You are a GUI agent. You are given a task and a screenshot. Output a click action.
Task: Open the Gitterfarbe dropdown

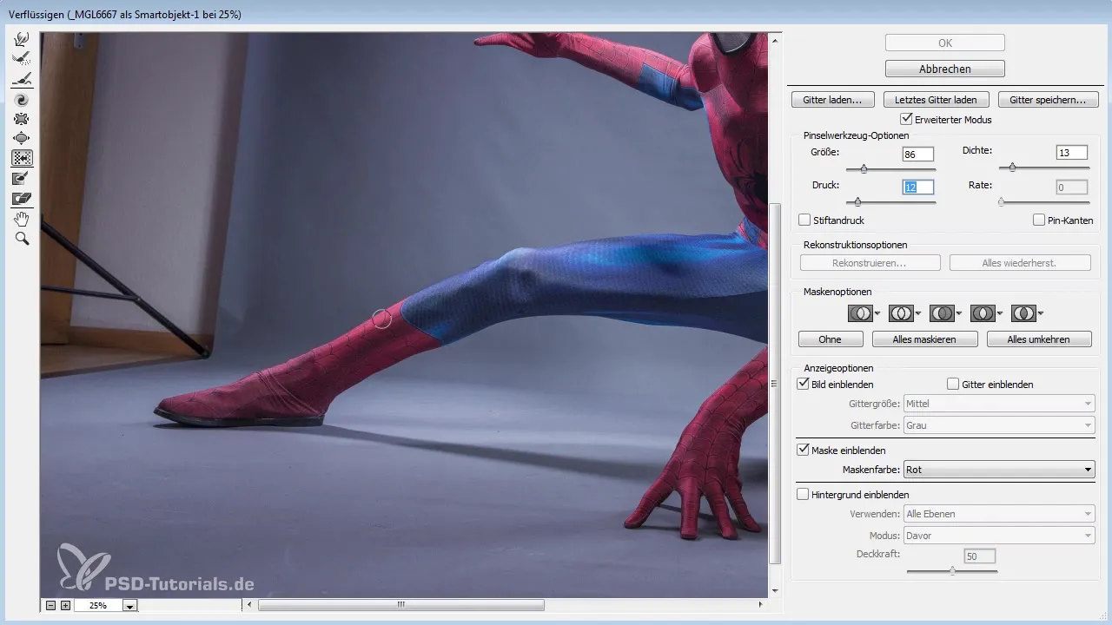point(999,425)
